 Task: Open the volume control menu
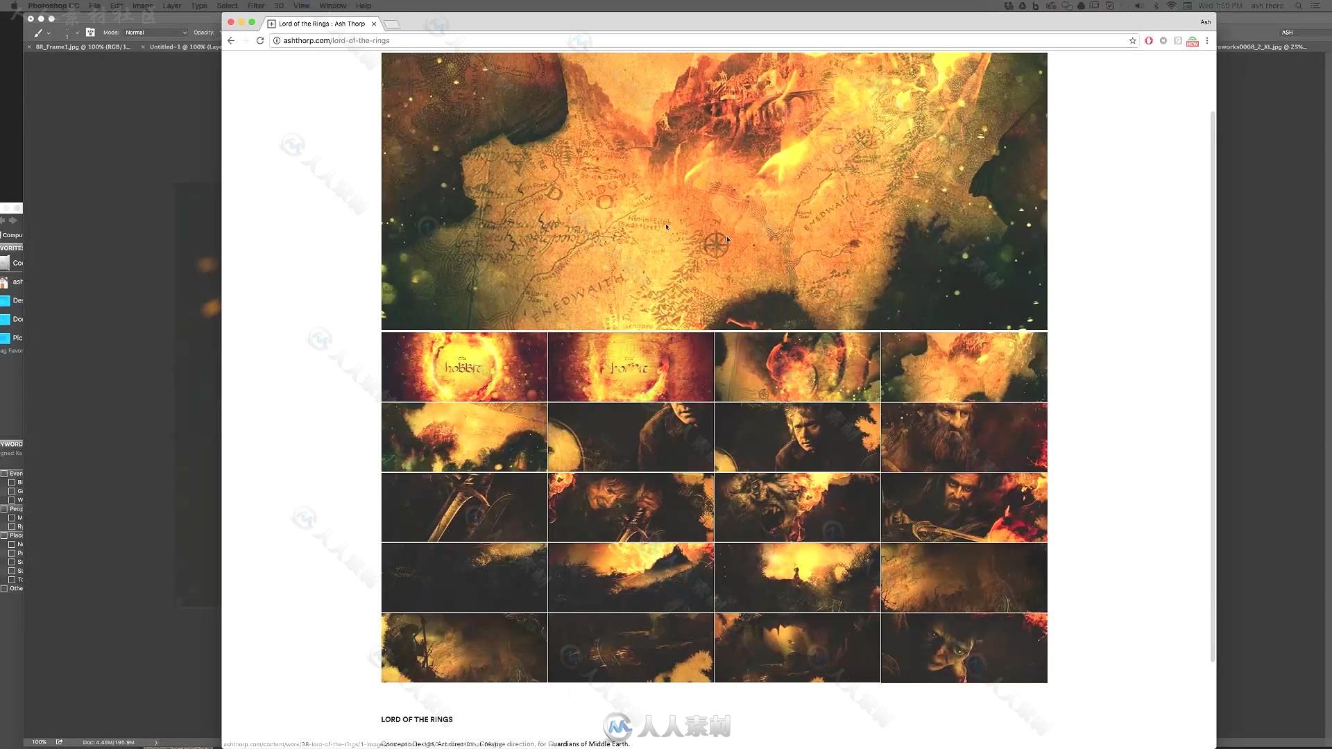coord(1139,6)
